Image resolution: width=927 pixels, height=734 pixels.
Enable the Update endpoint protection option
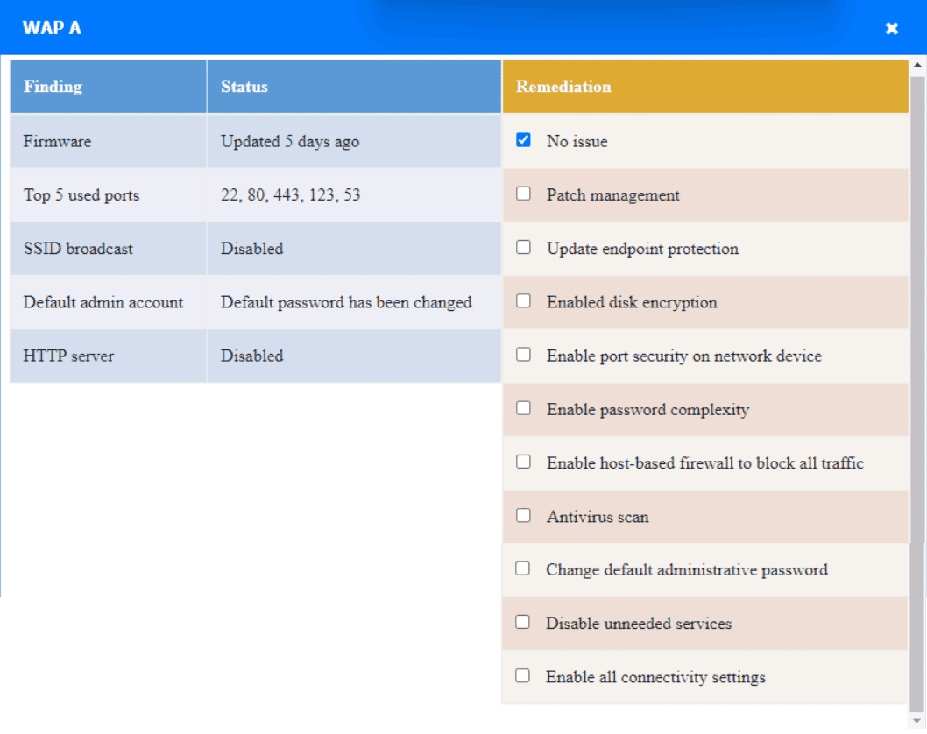[x=523, y=247]
